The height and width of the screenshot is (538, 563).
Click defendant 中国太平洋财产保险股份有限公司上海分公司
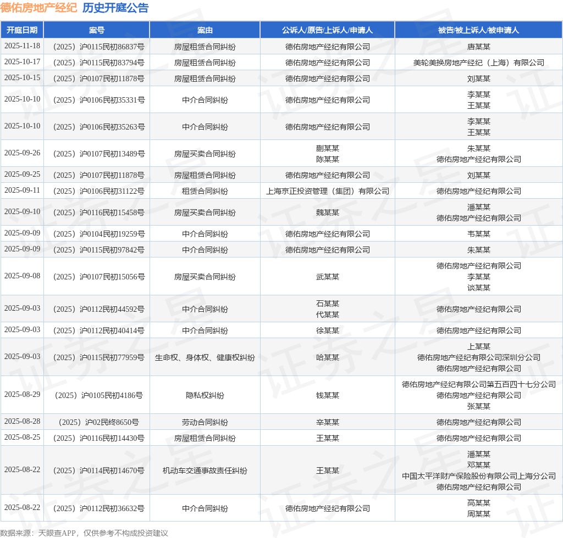[479, 476]
